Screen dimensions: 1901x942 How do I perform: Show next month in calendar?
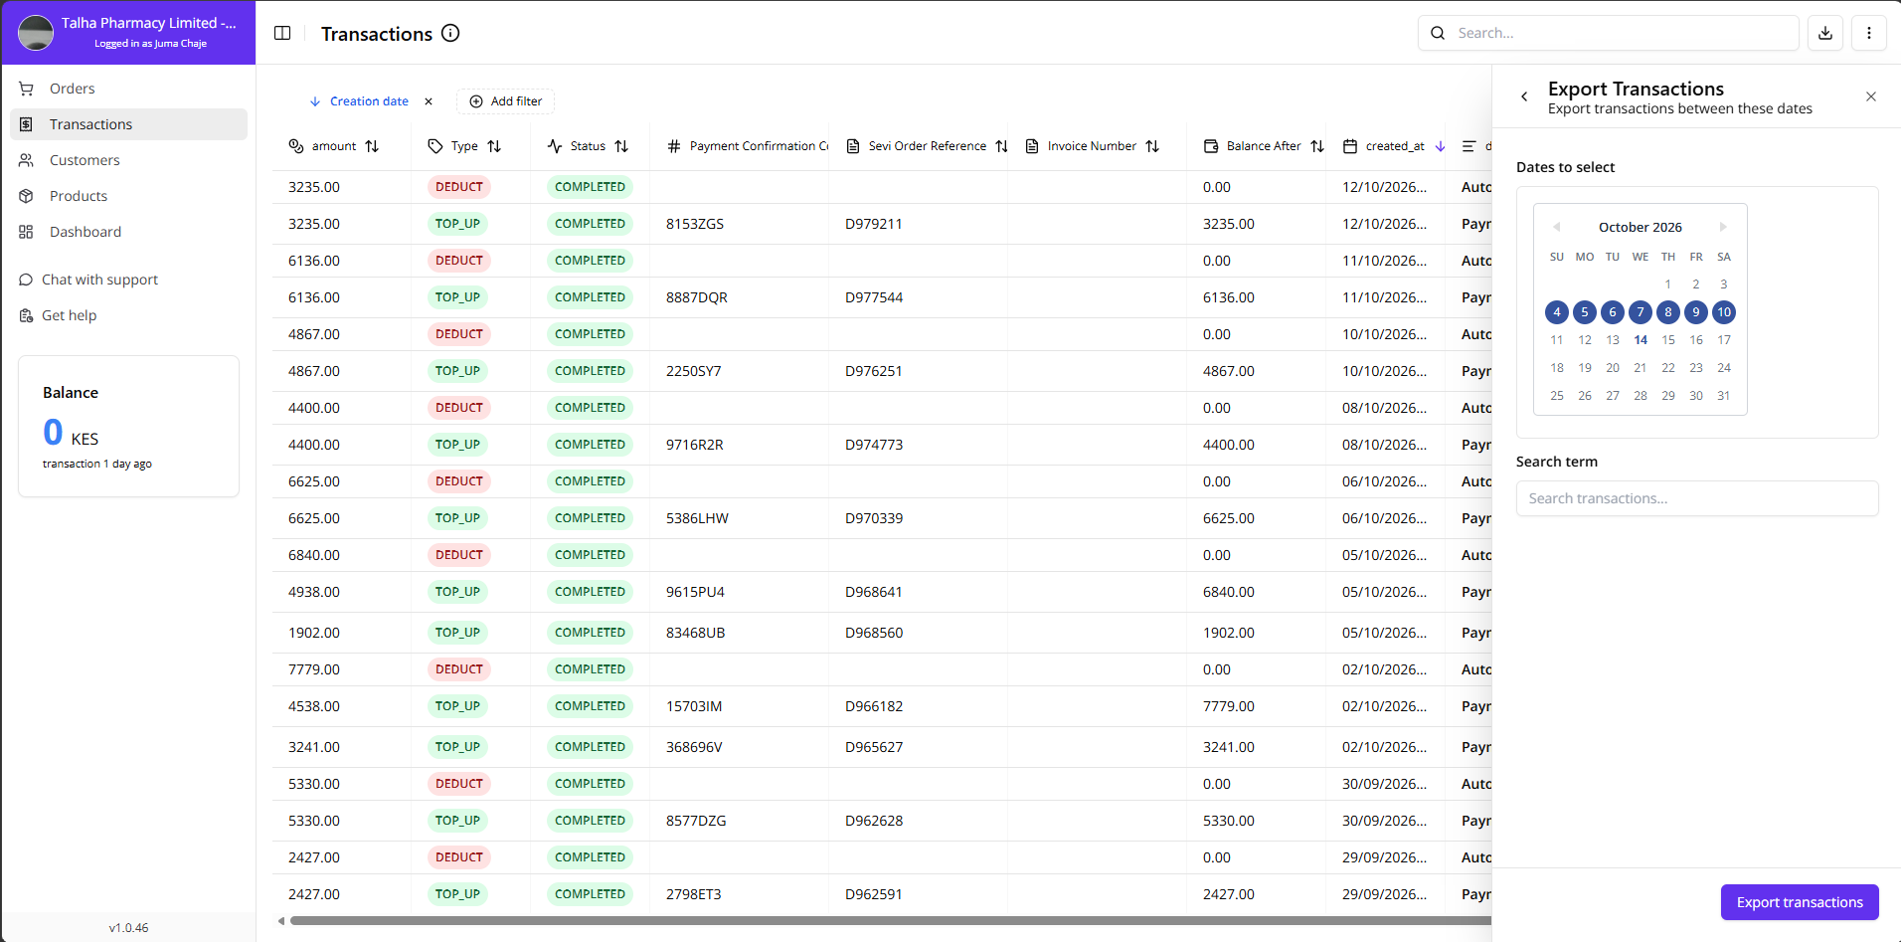[x=1724, y=227]
